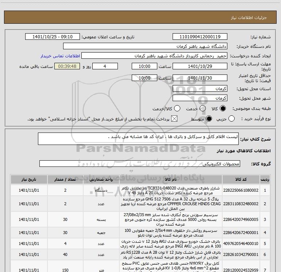281x272 pixels.
Task: Select the کالا radio button
Action: [223, 108]
